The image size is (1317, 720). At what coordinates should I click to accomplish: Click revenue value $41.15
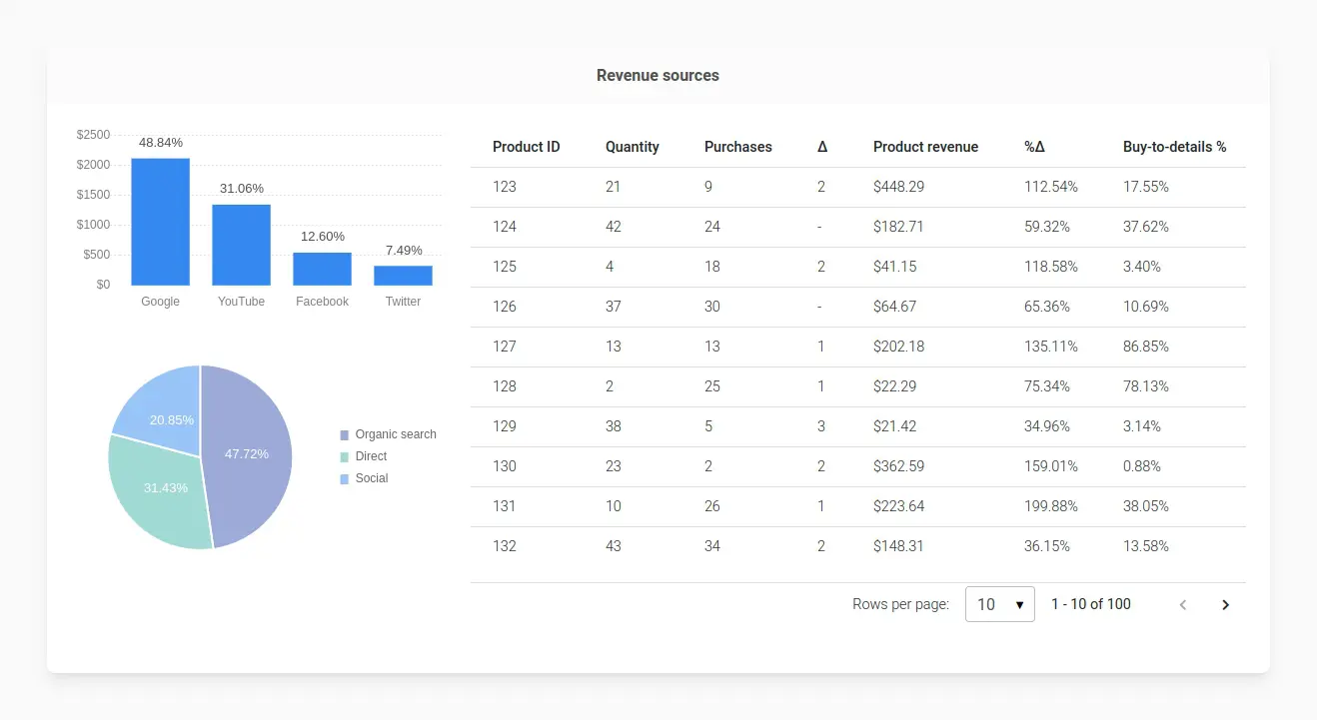coord(894,267)
